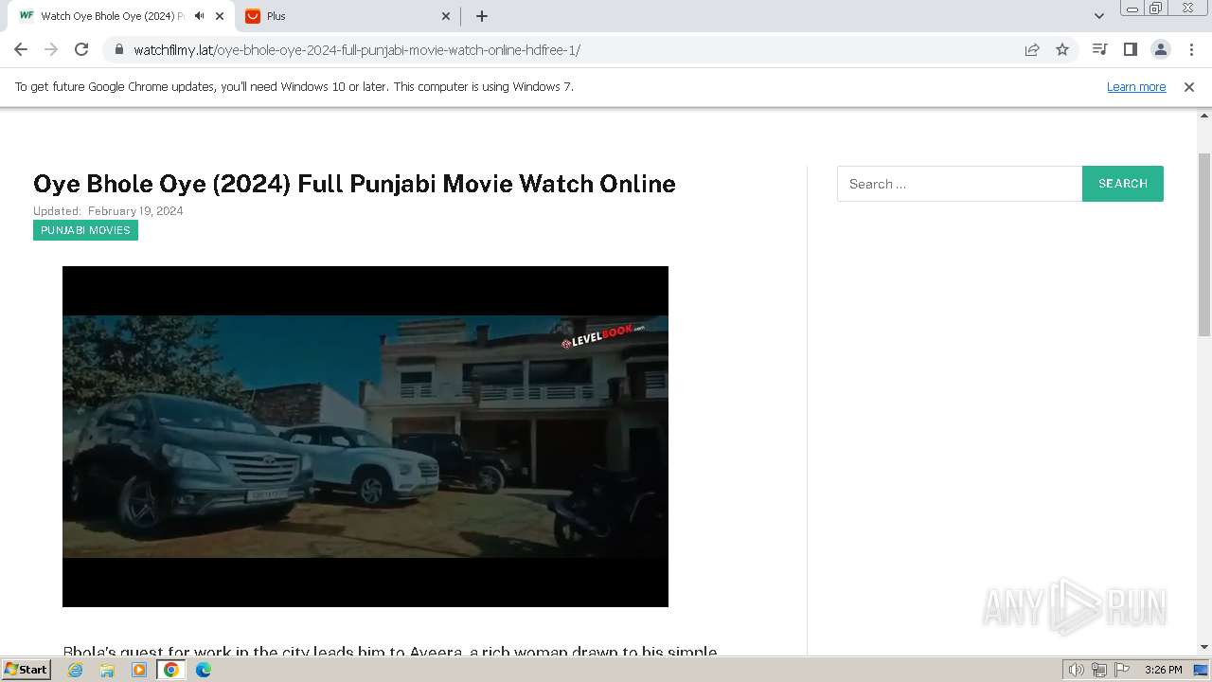Image resolution: width=1212 pixels, height=682 pixels.
Task: Click the Oye Bhole Oye movie title
Action: [x=354, y=184]
